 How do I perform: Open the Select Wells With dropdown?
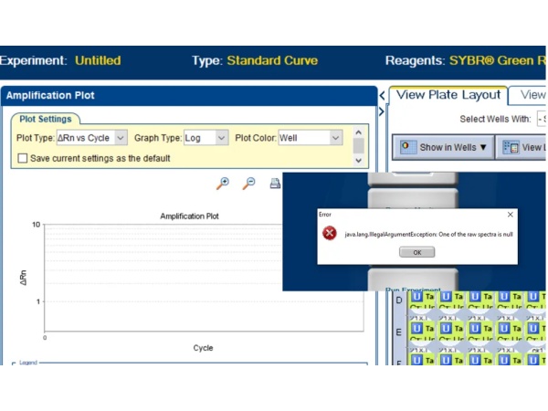[x=542, y=119]
